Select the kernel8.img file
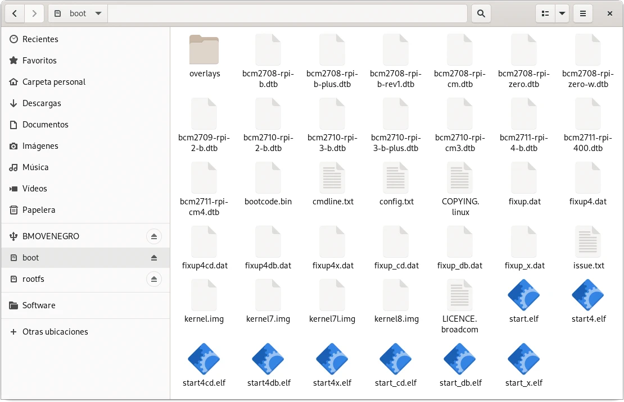Screen dimensions: 624x402 point(396,295)
